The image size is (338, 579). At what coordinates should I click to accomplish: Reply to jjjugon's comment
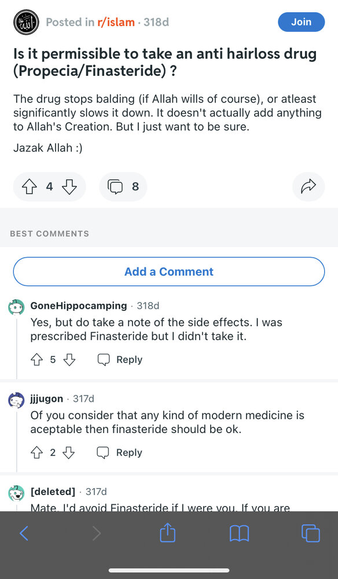(x=120, y=453)
